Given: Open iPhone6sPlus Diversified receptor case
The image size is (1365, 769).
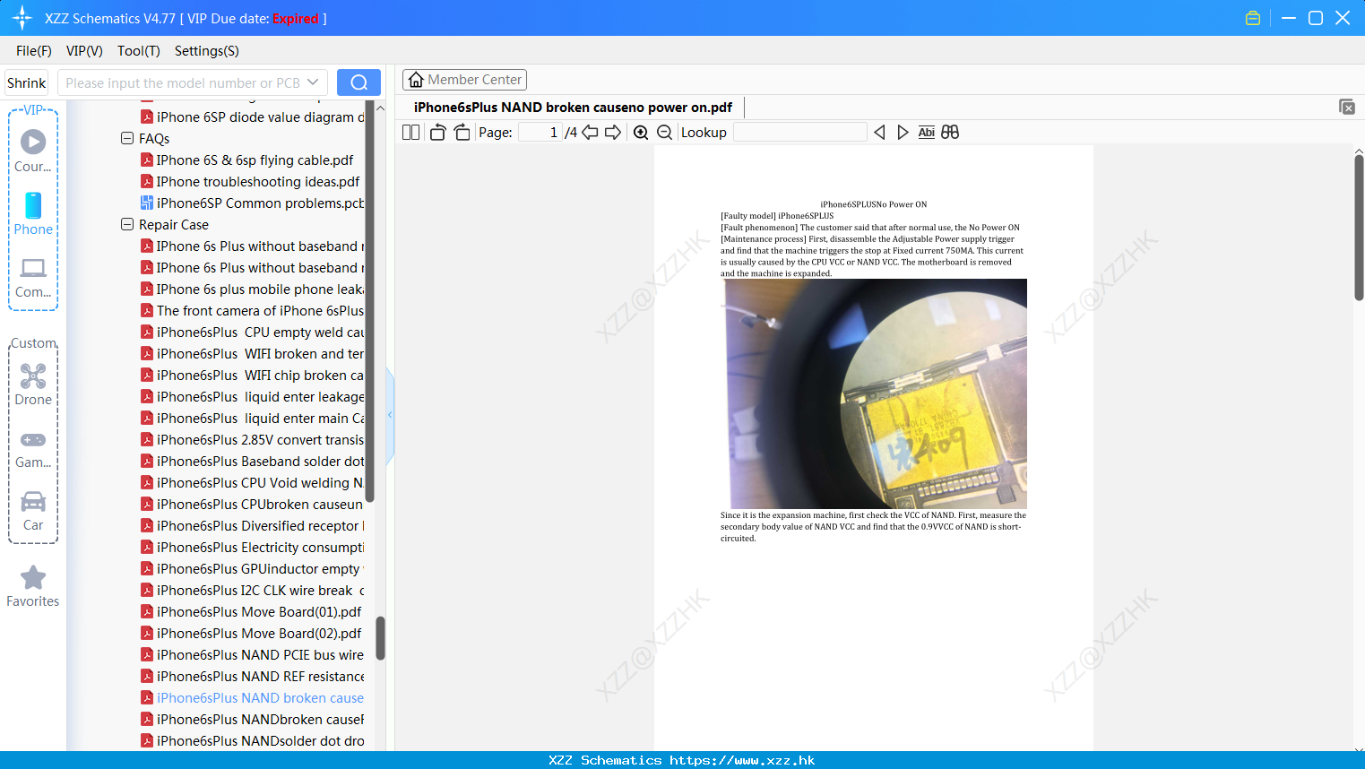Looking at the screenshot, I should click(260, 525).
